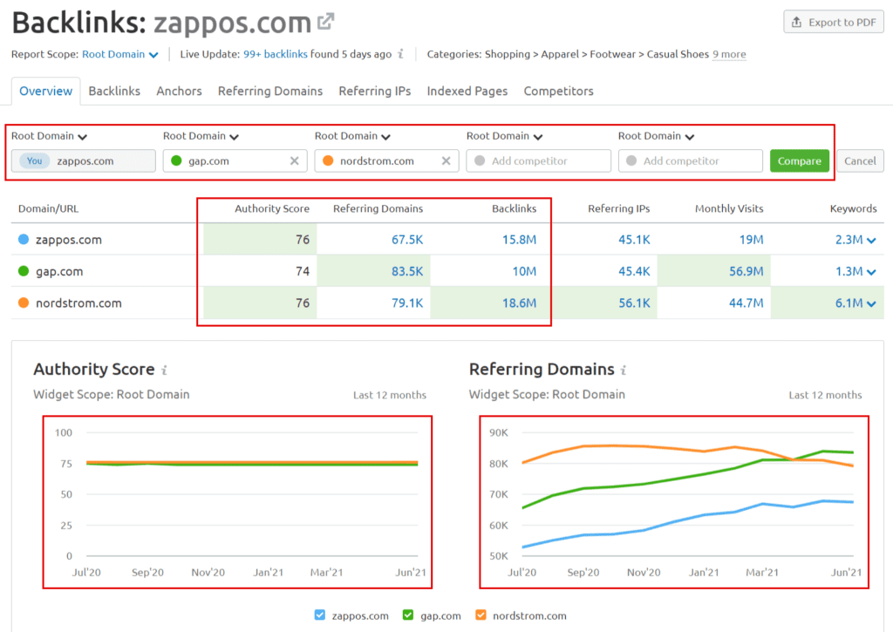The width and height of the screenshot is (893, 632).
Task: Click Export to PDF button
Action: (x=833, y=22)
